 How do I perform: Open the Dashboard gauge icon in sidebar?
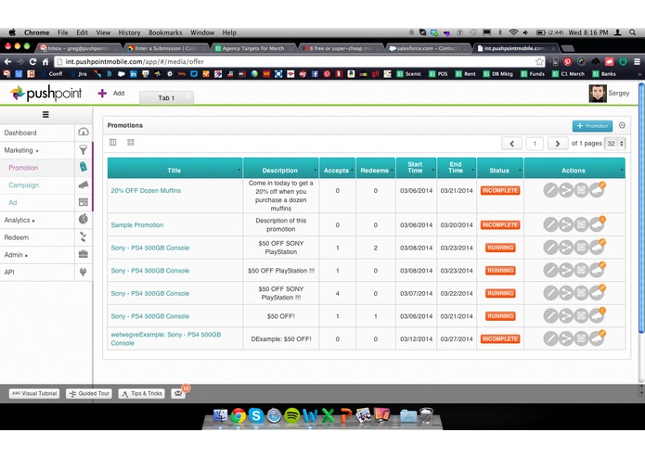pyautogui.click(x=84, y=132)
